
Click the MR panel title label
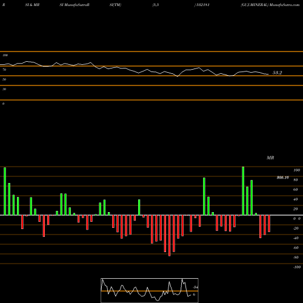(270, 158)
